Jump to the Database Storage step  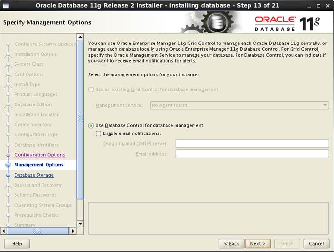[x=34, y=175]
